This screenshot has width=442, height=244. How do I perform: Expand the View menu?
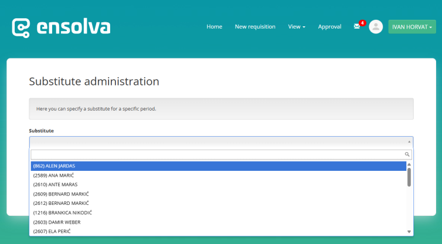tap(297, 27)
